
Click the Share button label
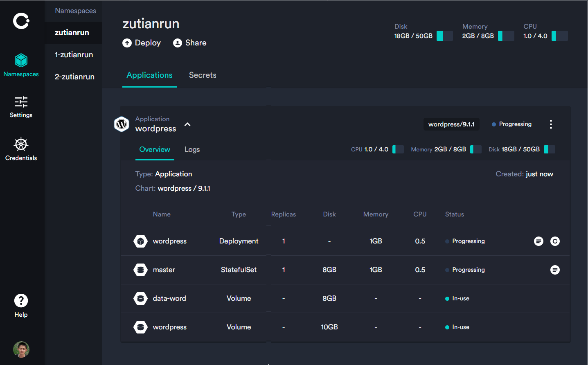196,43
